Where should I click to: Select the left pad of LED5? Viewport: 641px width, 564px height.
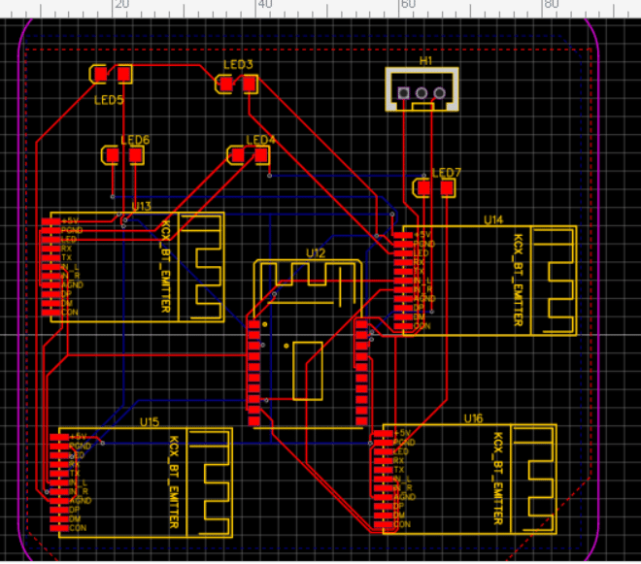click(99, 74)
